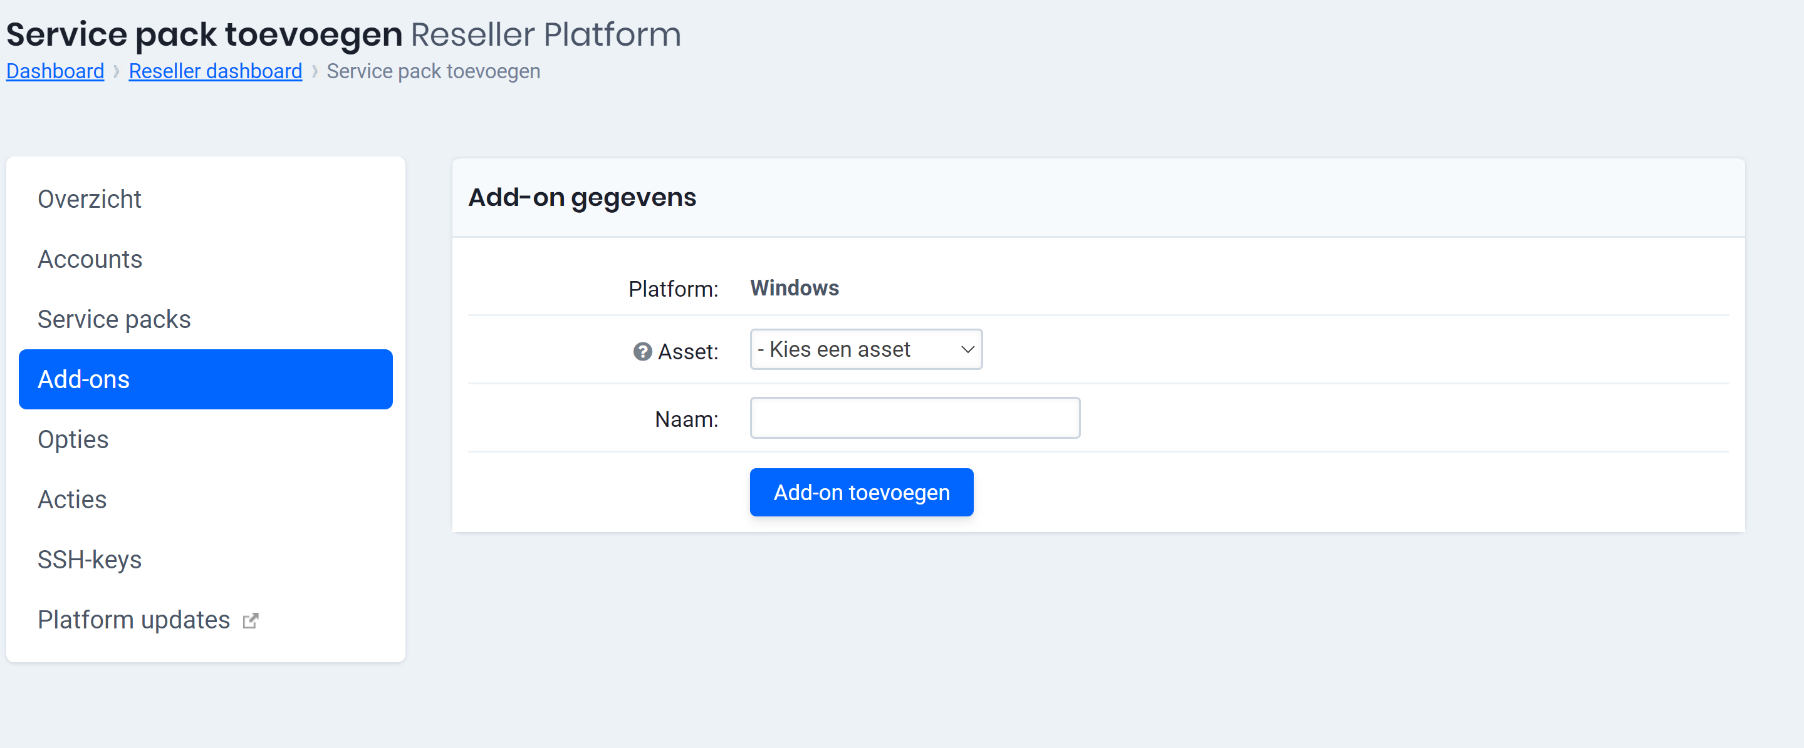Click the Asset field label
The width and height of the screenshot is (1804, 748).
click(687, 352)
